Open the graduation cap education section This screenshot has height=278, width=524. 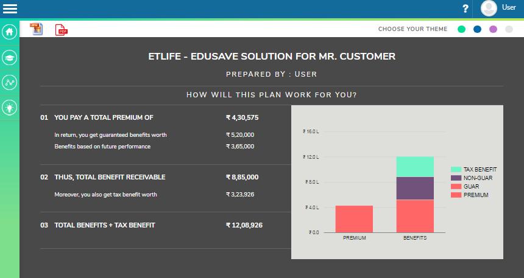(x=9, y=57)
